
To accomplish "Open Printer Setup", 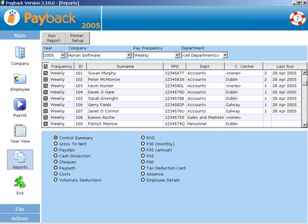I will coord(77,38).
